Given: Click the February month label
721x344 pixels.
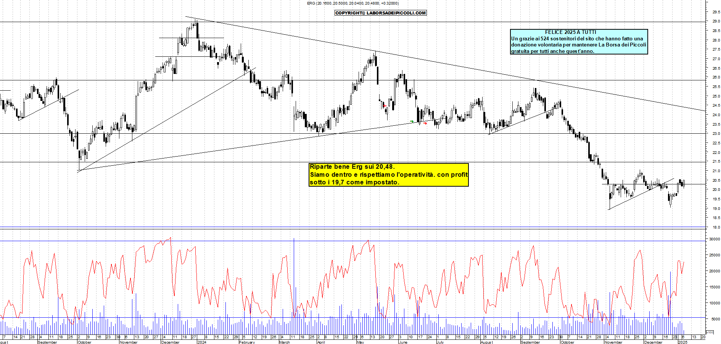Looking at the screenshot, I should tap(247, 342).
